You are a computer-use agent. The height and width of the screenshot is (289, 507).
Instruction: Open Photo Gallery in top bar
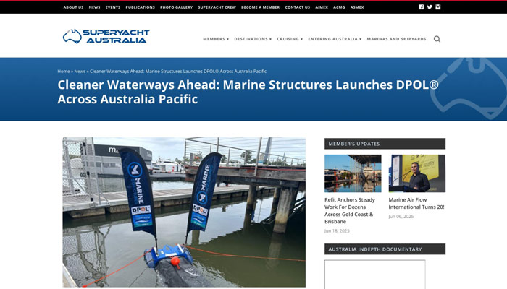coord(177,7)
